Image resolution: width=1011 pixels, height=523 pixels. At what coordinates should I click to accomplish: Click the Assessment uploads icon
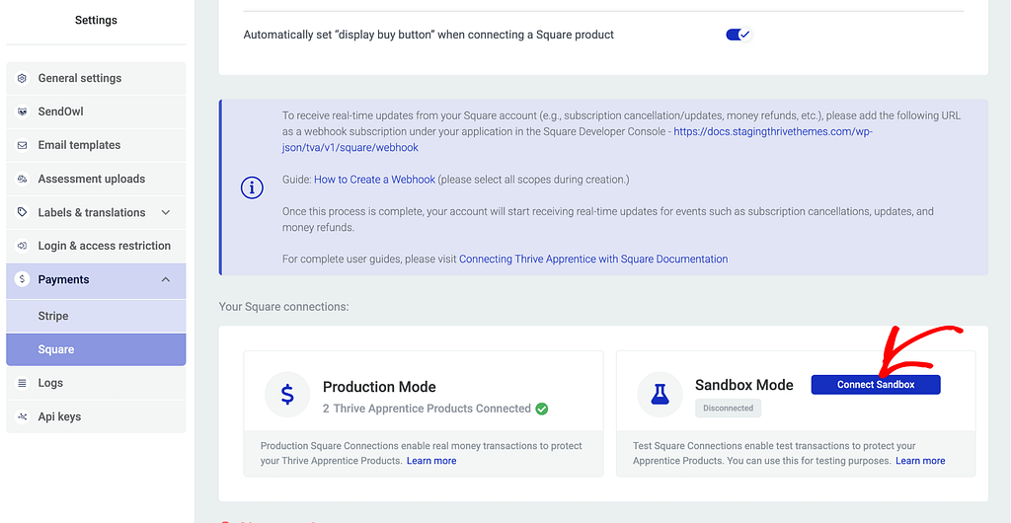tap(22, 179)
